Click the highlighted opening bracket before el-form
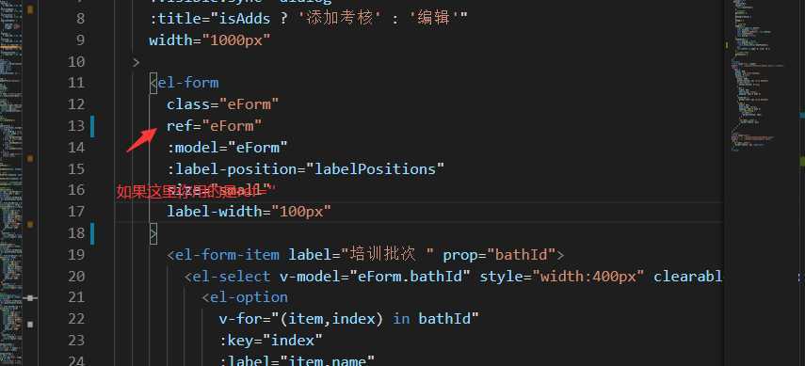The image size is (805, 366). point(153,83)
